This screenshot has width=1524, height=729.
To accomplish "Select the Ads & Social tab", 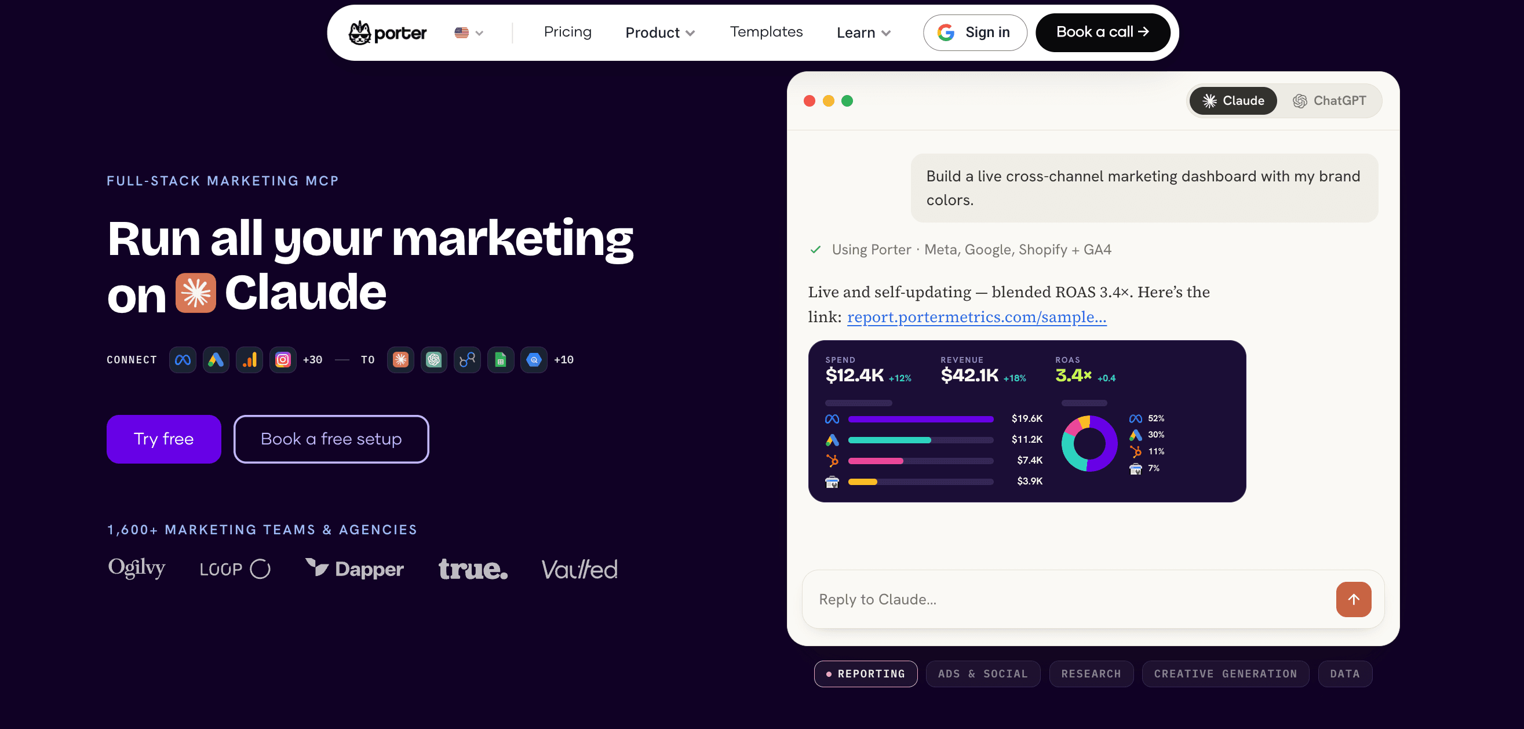I will click(983, 674).
